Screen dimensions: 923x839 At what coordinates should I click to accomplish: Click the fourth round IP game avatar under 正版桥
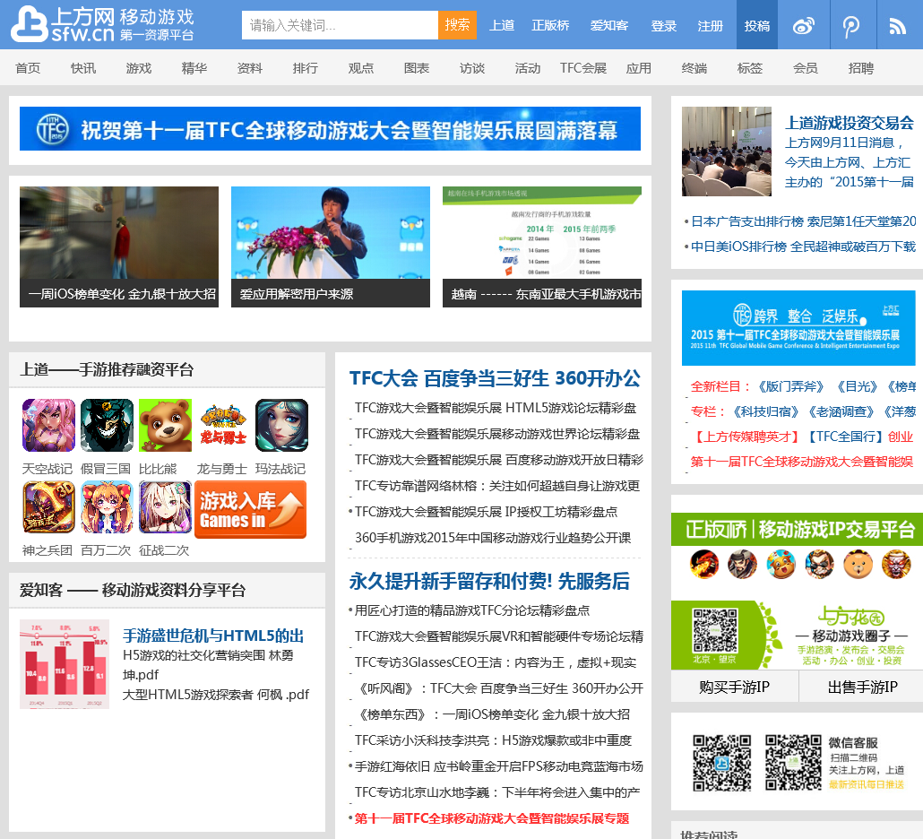819,564
